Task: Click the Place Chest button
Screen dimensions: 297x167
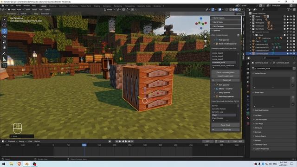Action: point(226,125)
